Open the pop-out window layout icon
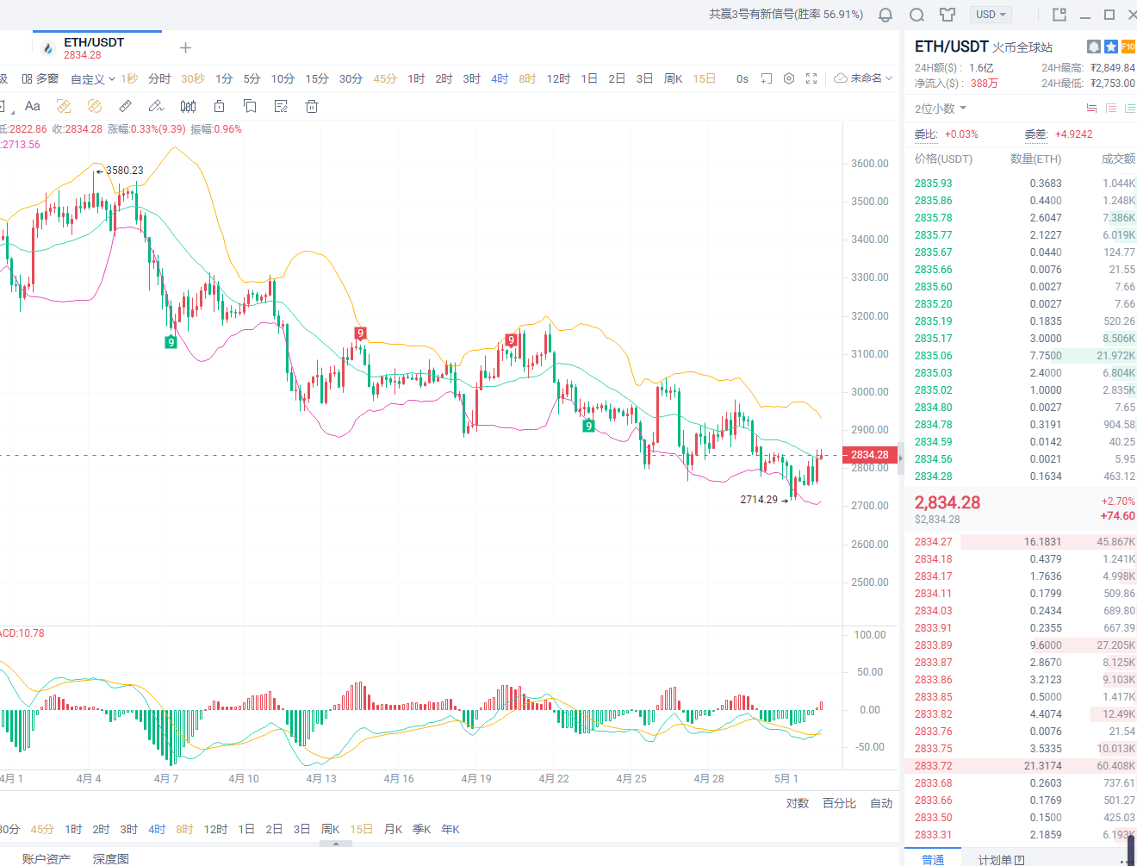 click(1059, 15)
